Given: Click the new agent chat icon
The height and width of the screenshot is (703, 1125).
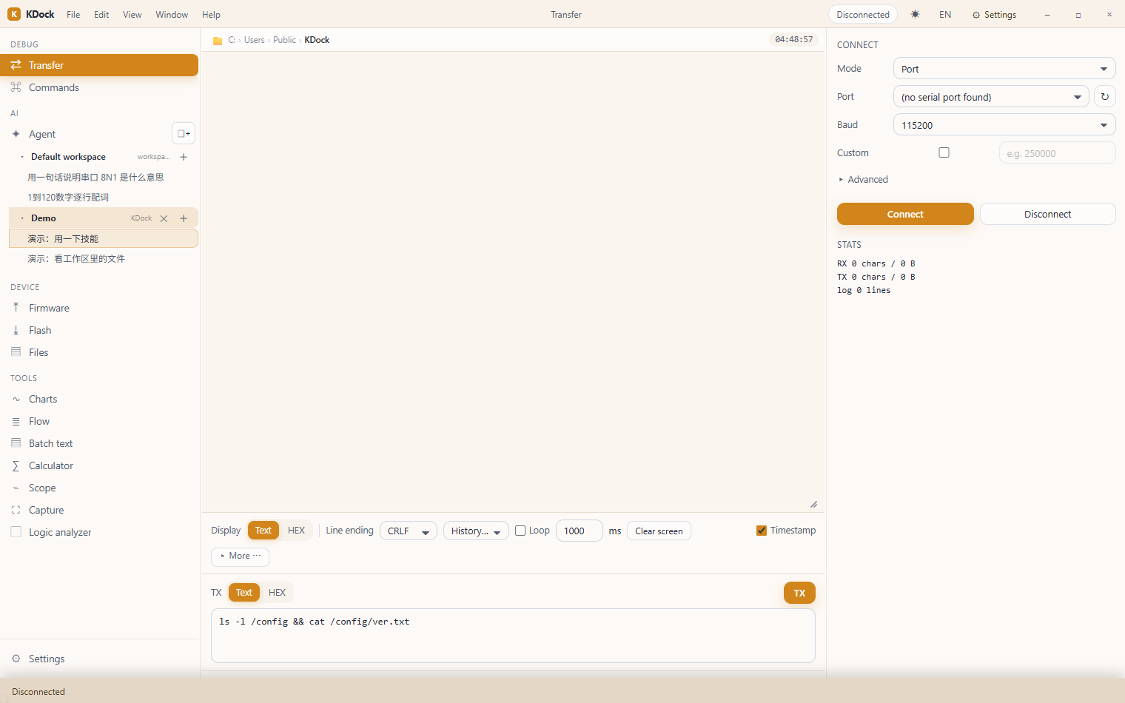Looking at the screenshot, I should 184,133.
